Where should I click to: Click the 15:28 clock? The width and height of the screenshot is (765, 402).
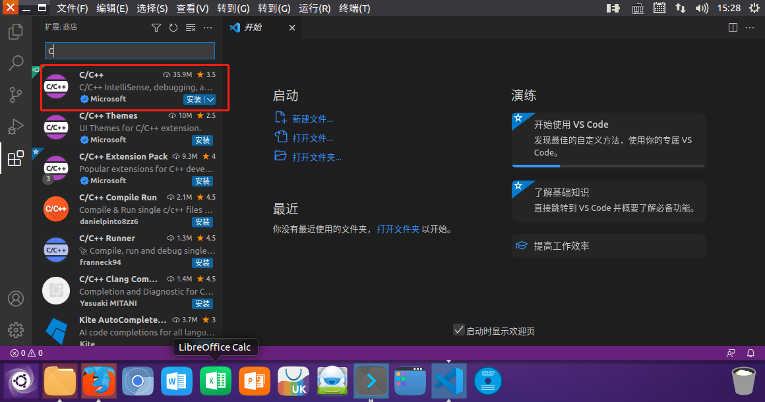pos(729,9)
